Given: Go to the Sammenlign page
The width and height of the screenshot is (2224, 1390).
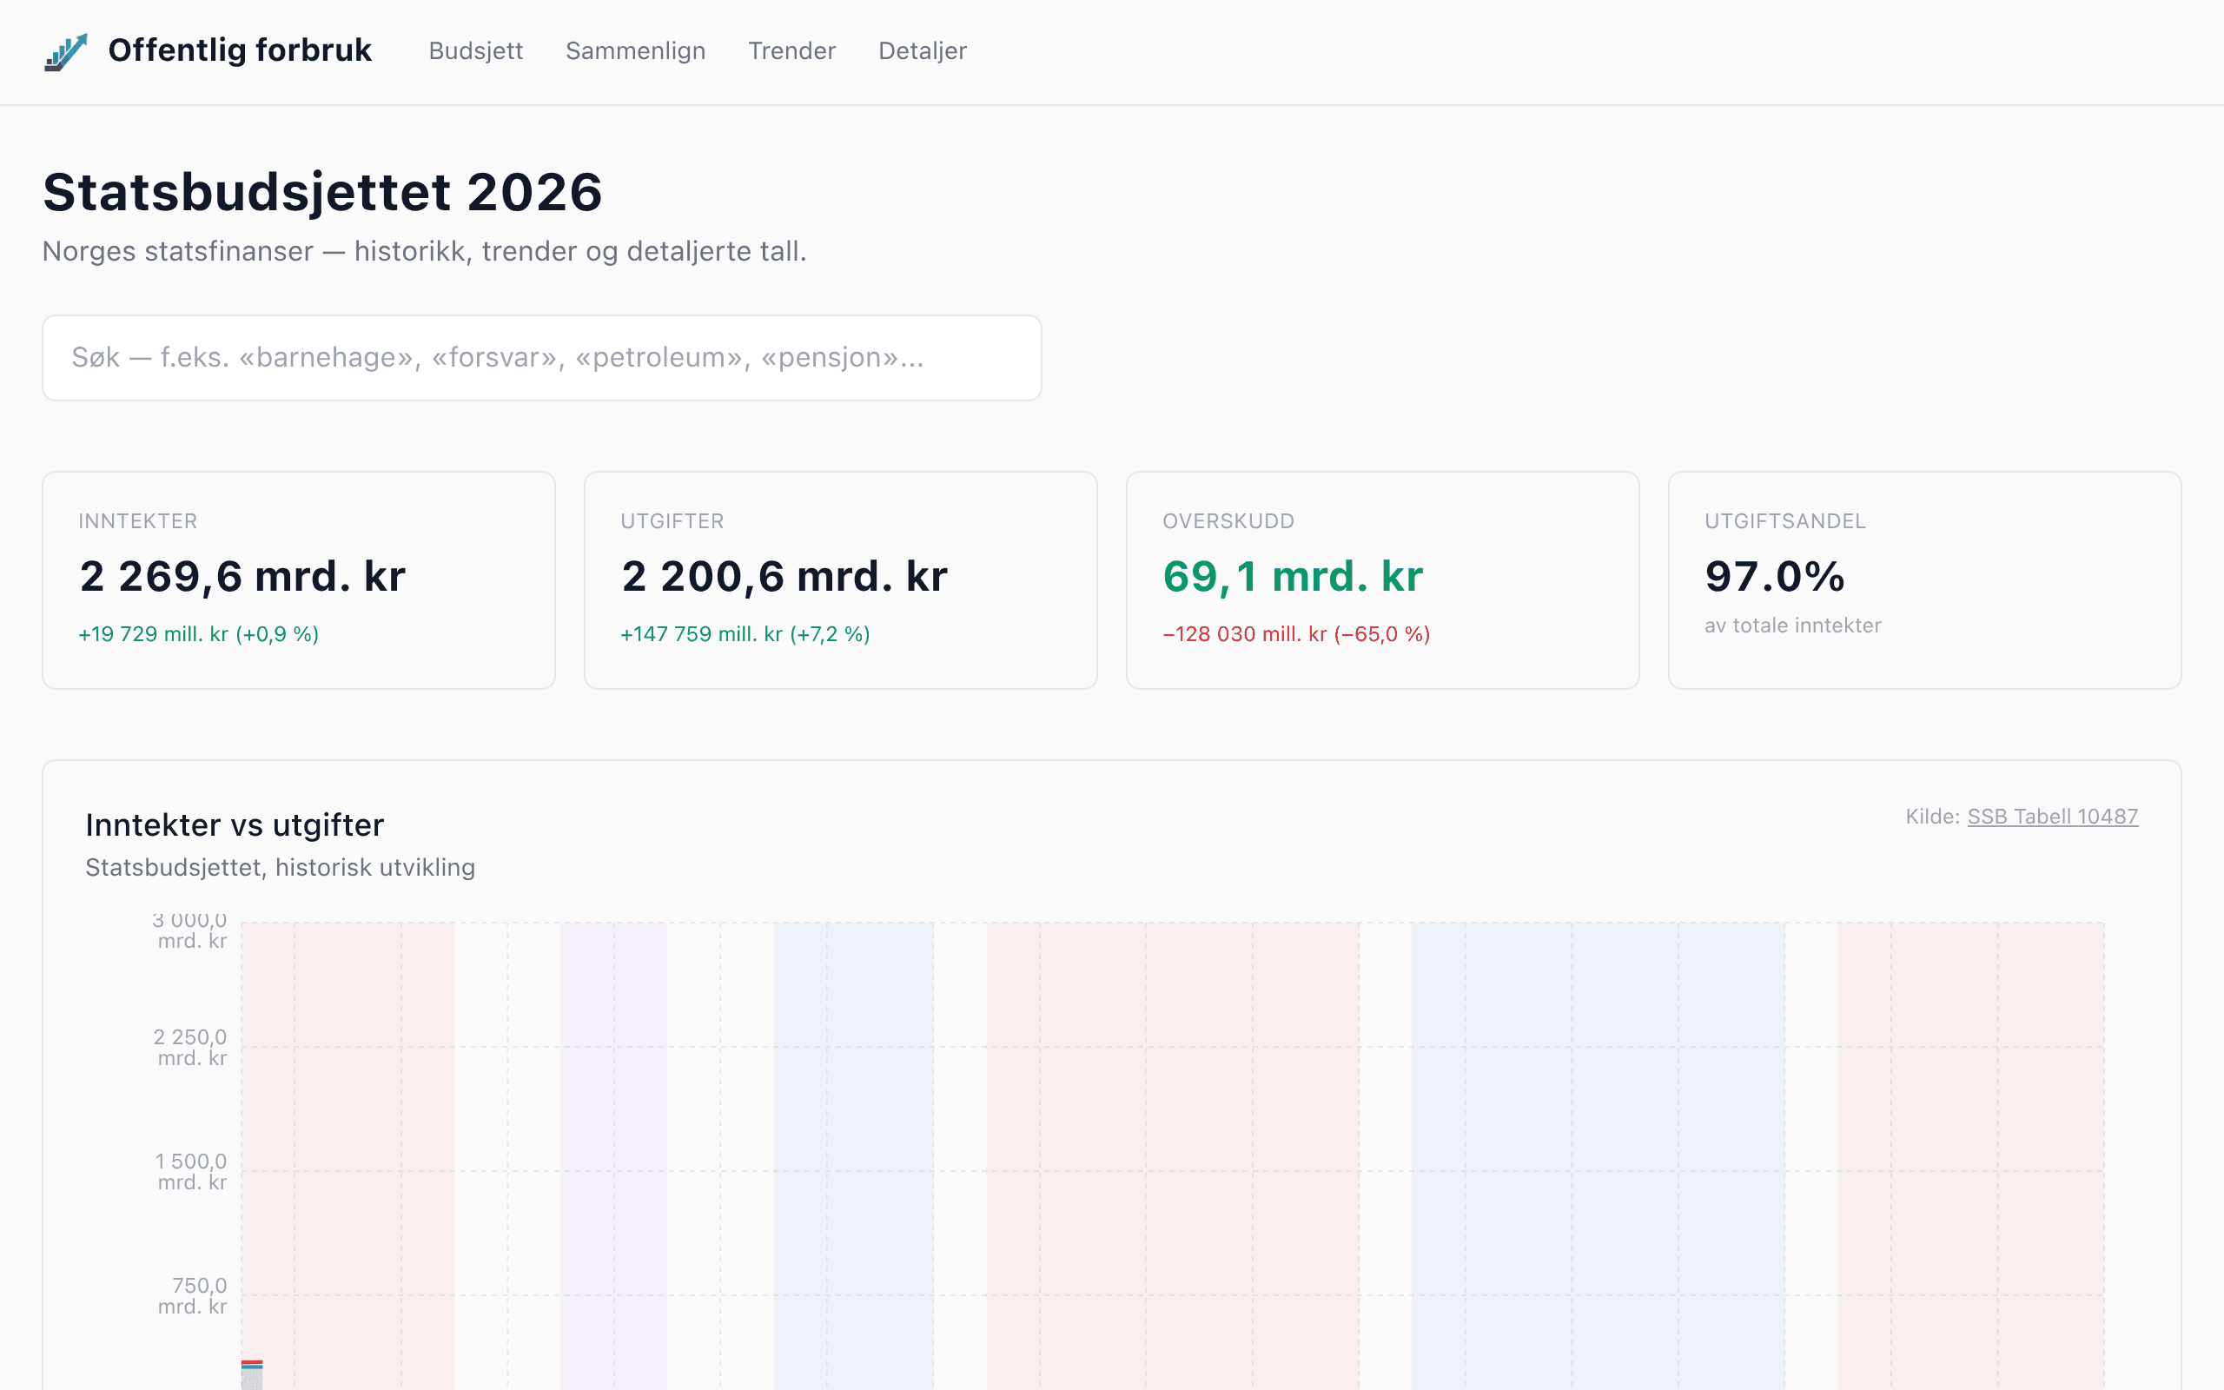Looking at the screenshot, I should pyautogui.click(x=635, y=51).
